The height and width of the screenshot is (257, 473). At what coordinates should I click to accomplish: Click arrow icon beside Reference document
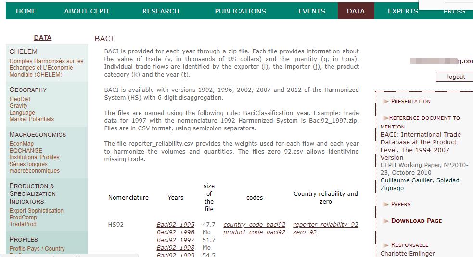[x=385, y=118]
